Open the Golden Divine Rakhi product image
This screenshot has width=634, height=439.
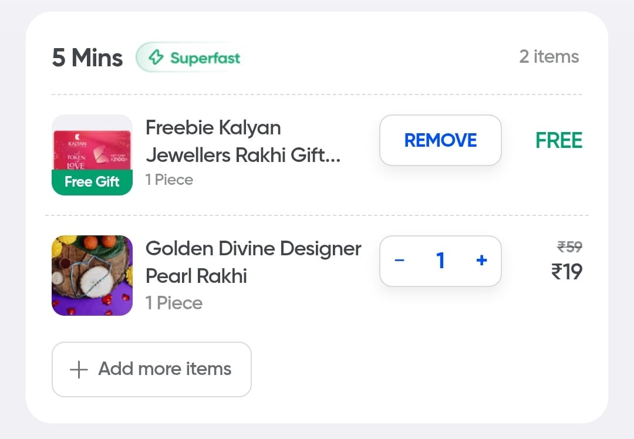point(92,275)
